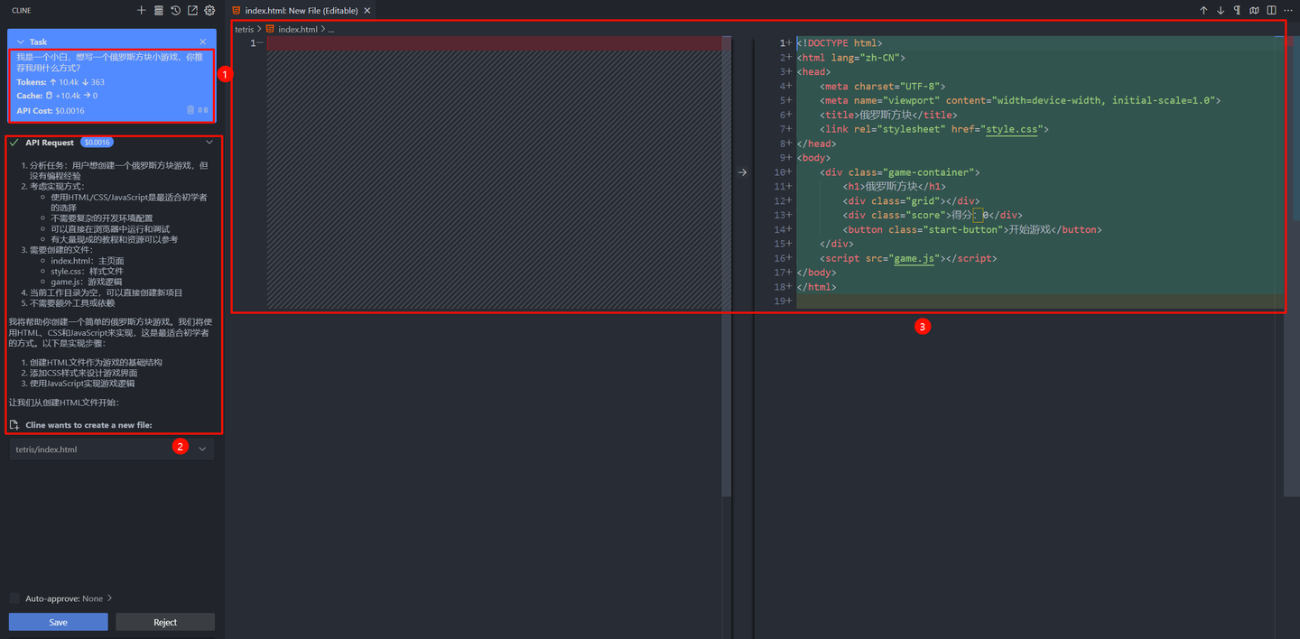Screen dimensions: 1300x639
Task: Revert change using diff arrow
Action: point(743,172)
